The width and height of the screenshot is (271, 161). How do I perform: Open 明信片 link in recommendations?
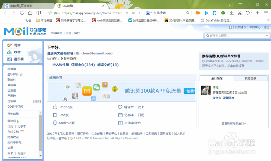coord(129,107)
